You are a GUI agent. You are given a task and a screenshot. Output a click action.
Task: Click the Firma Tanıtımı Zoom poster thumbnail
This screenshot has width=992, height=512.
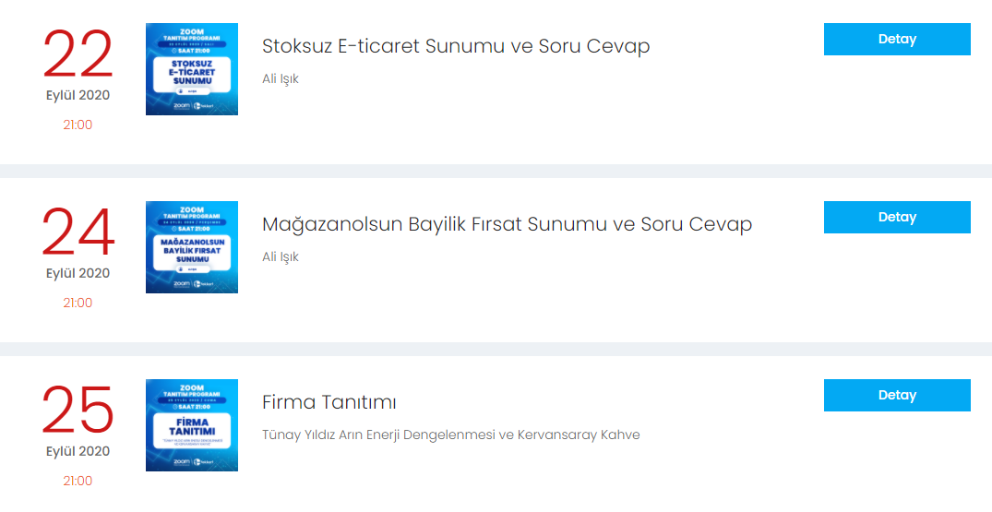click(x=192, y=425)
